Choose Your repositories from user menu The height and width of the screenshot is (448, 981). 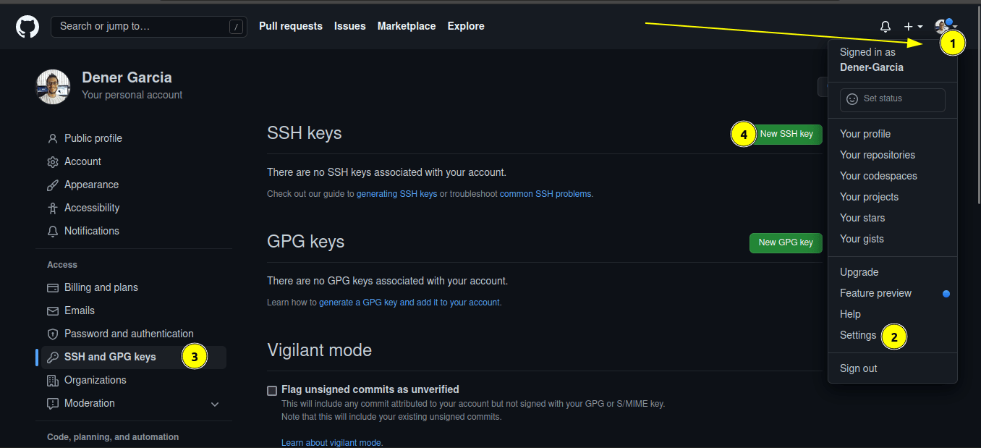pos(877,155)
